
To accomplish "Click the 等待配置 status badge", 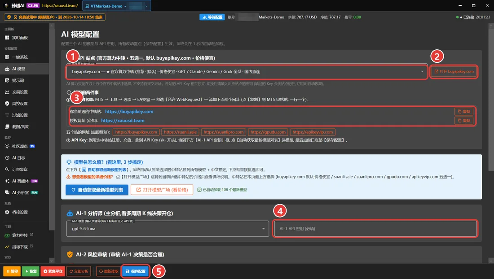I will coord(212,17).
